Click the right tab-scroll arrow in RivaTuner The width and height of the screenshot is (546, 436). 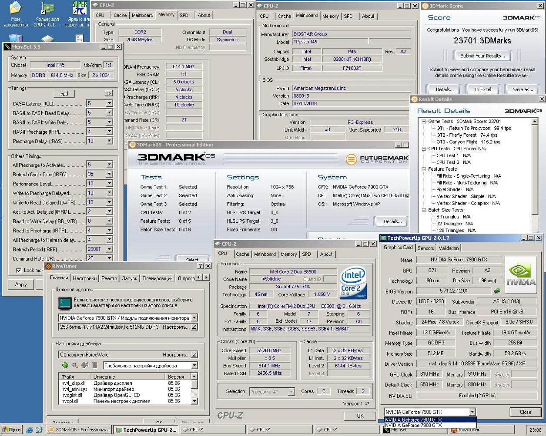[206, 277]
